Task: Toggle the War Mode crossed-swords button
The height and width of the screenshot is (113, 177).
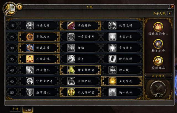Action: point(158,88)
